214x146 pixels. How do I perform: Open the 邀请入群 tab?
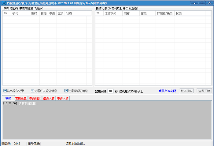[x=49, y=98]
